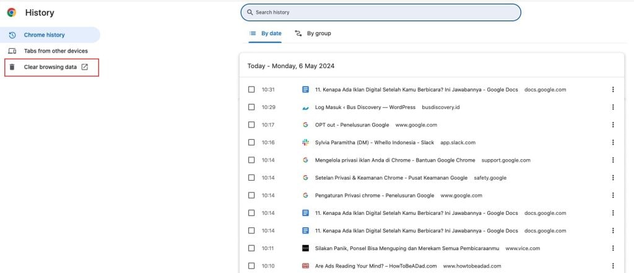Open more actions menu for 10:31 Docs entry
The width and height of the screenshot is (634, 273).
coord(613,90)
